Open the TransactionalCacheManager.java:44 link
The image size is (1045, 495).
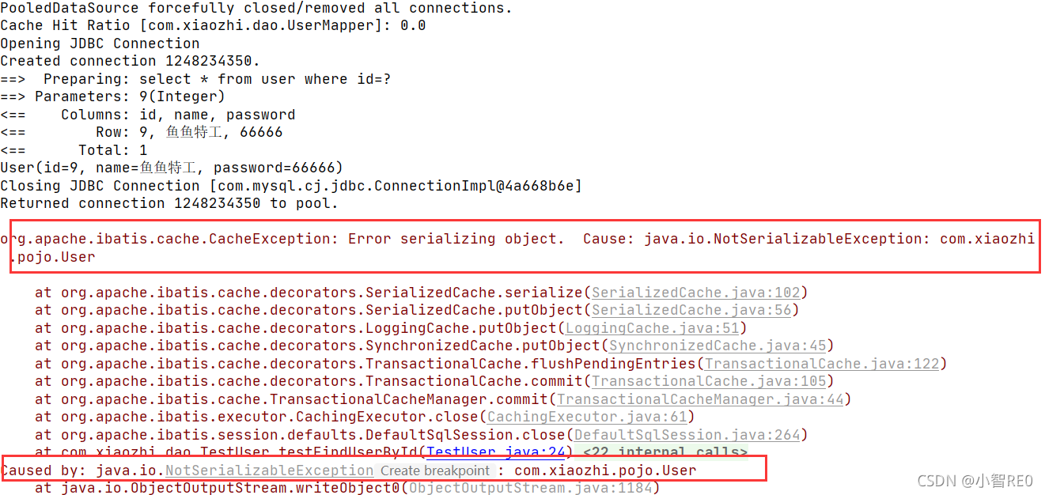pos(700,399)
